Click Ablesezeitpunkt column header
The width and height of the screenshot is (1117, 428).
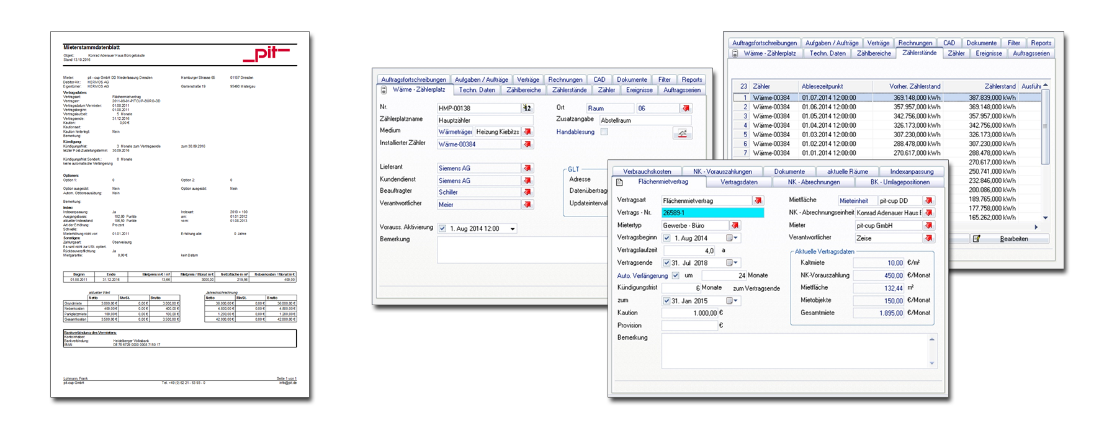coord(835,86)
